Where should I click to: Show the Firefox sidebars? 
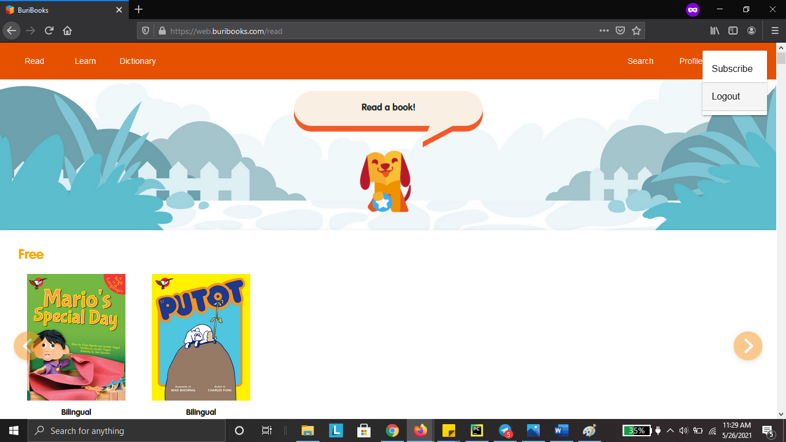(733, 31)
